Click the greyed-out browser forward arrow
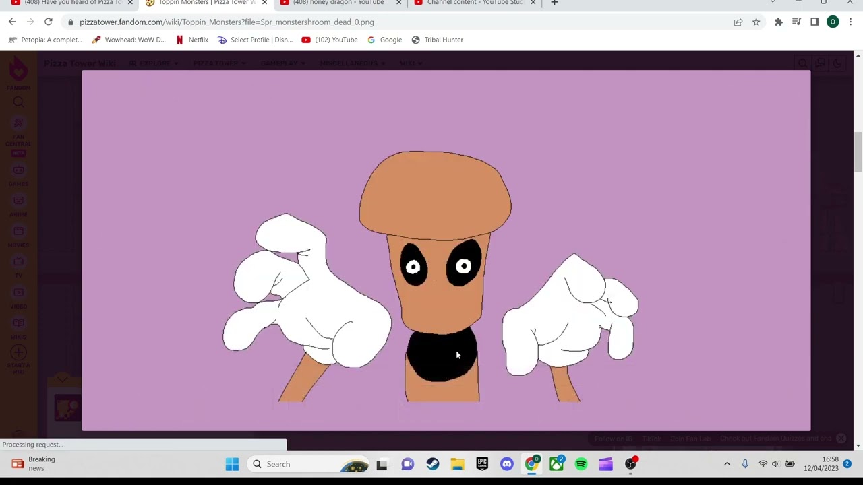The image size is (863, 485). click(x=30, y=22)
